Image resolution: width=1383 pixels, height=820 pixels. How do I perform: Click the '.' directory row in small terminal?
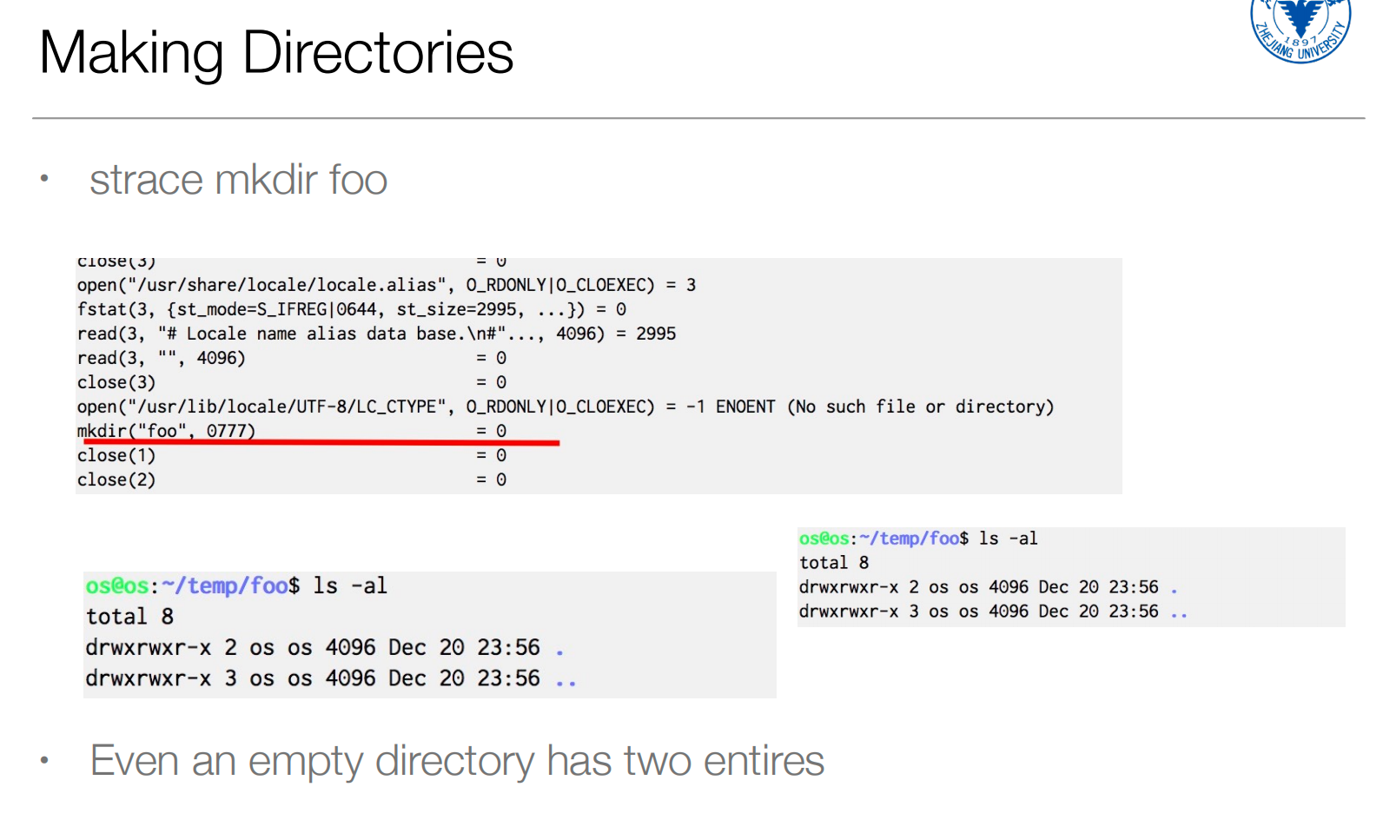click(x=989, y=587)
